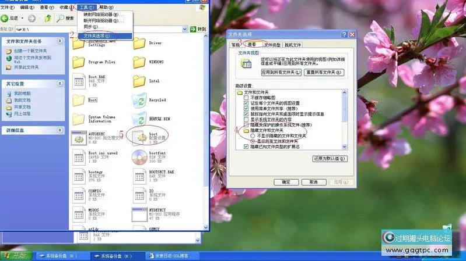The image size is (466, 261).
Task: Select the bootmgr system file icon
Action: tap(79, 176)
